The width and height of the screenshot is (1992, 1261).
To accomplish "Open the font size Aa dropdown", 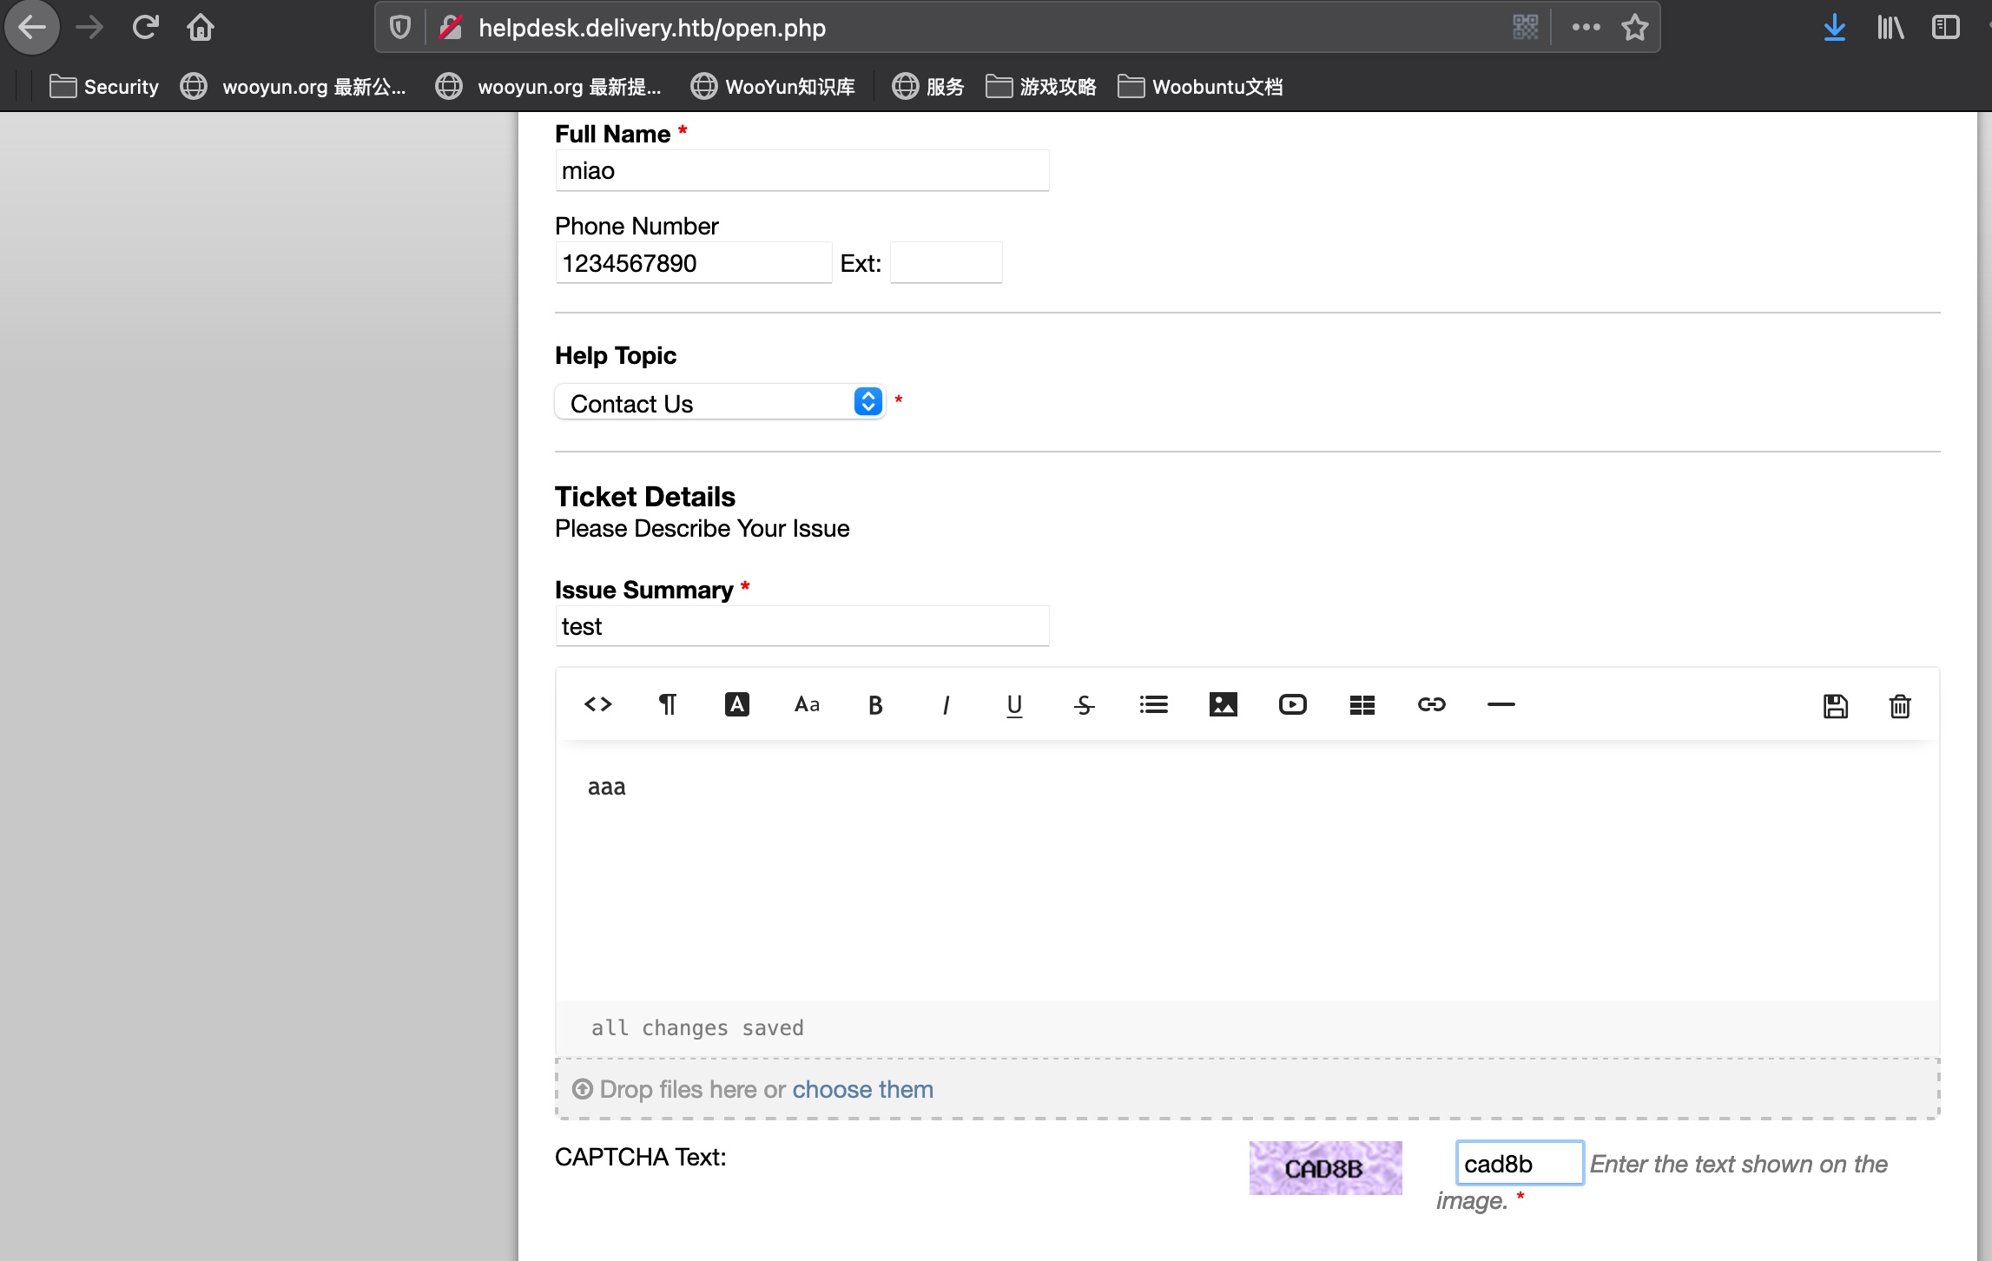I will 806,704.
